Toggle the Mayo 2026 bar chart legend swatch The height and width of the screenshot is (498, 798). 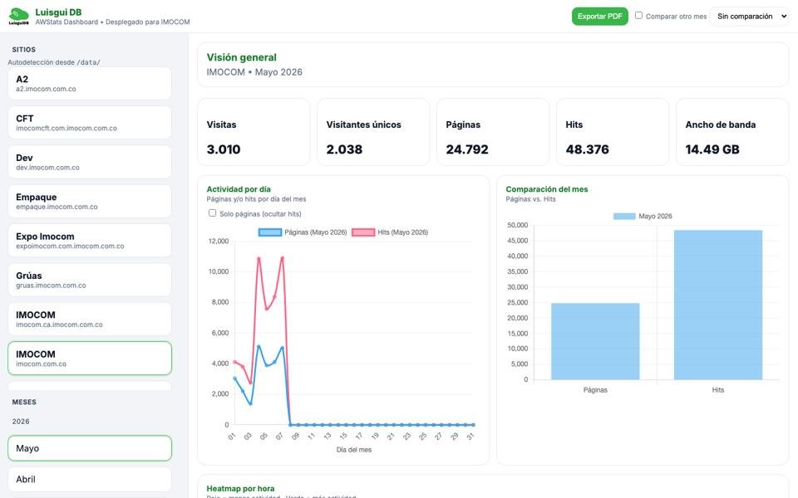[624, 216]
